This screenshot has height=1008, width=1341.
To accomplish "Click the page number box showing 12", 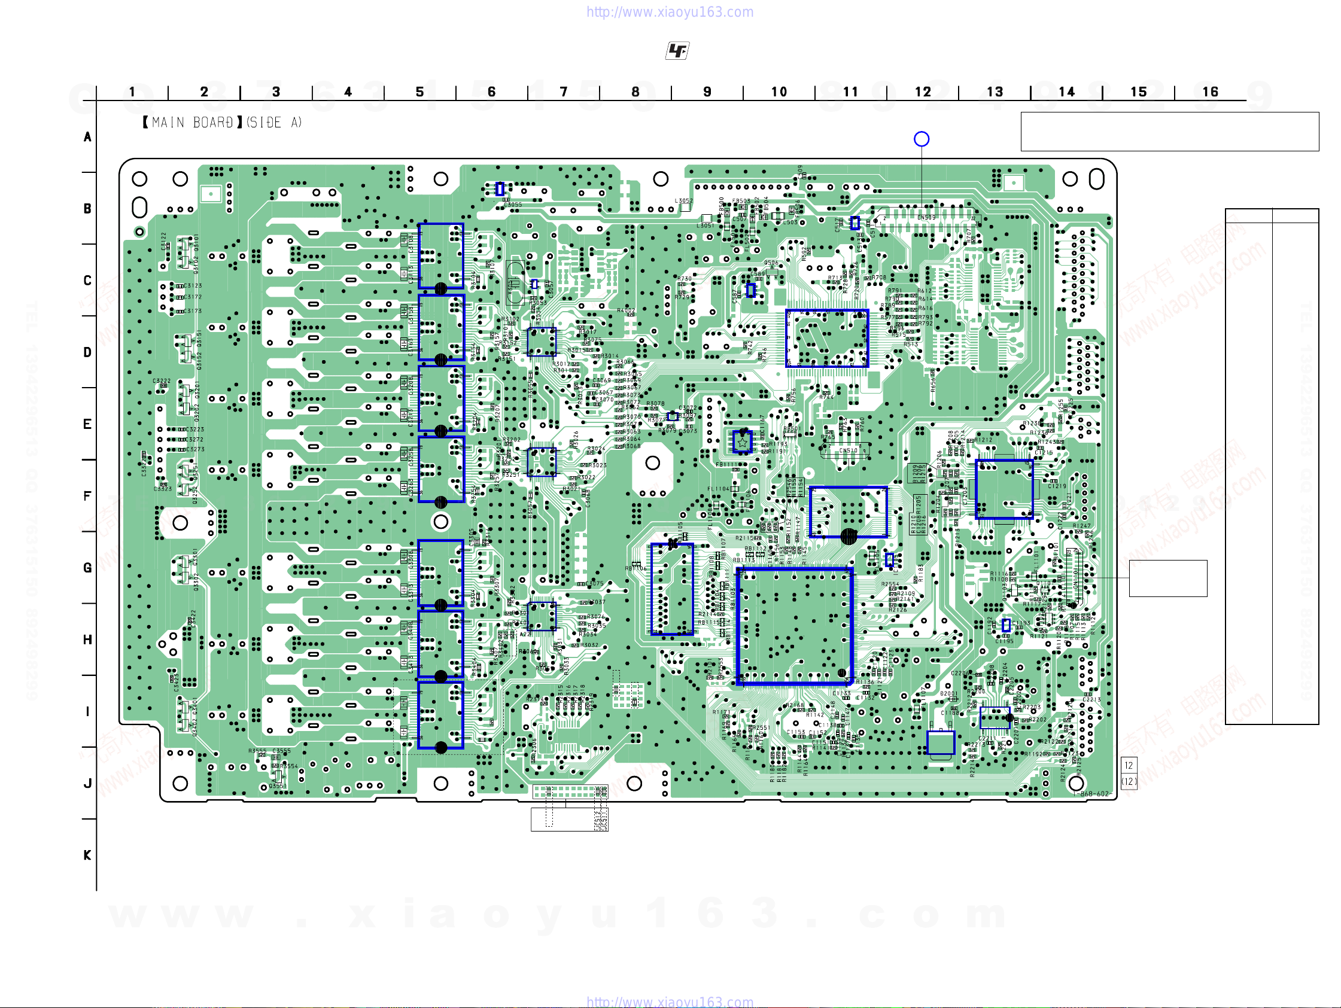I will 1129,766.
